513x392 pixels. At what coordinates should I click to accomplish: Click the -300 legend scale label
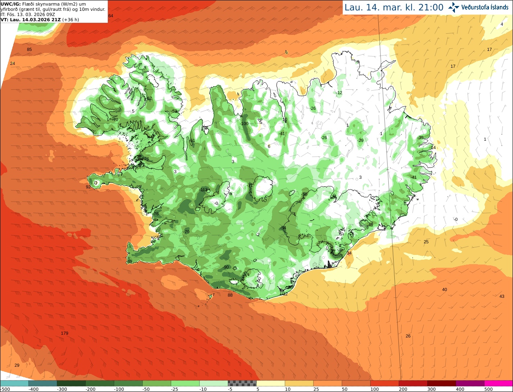[62, 389]
